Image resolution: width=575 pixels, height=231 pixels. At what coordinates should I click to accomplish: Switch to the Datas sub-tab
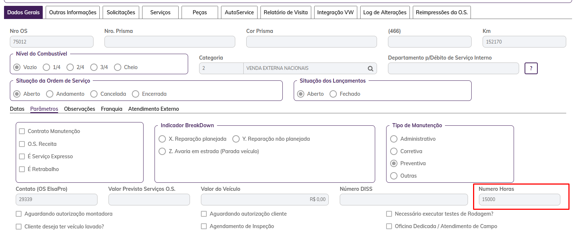click(17, 109)
